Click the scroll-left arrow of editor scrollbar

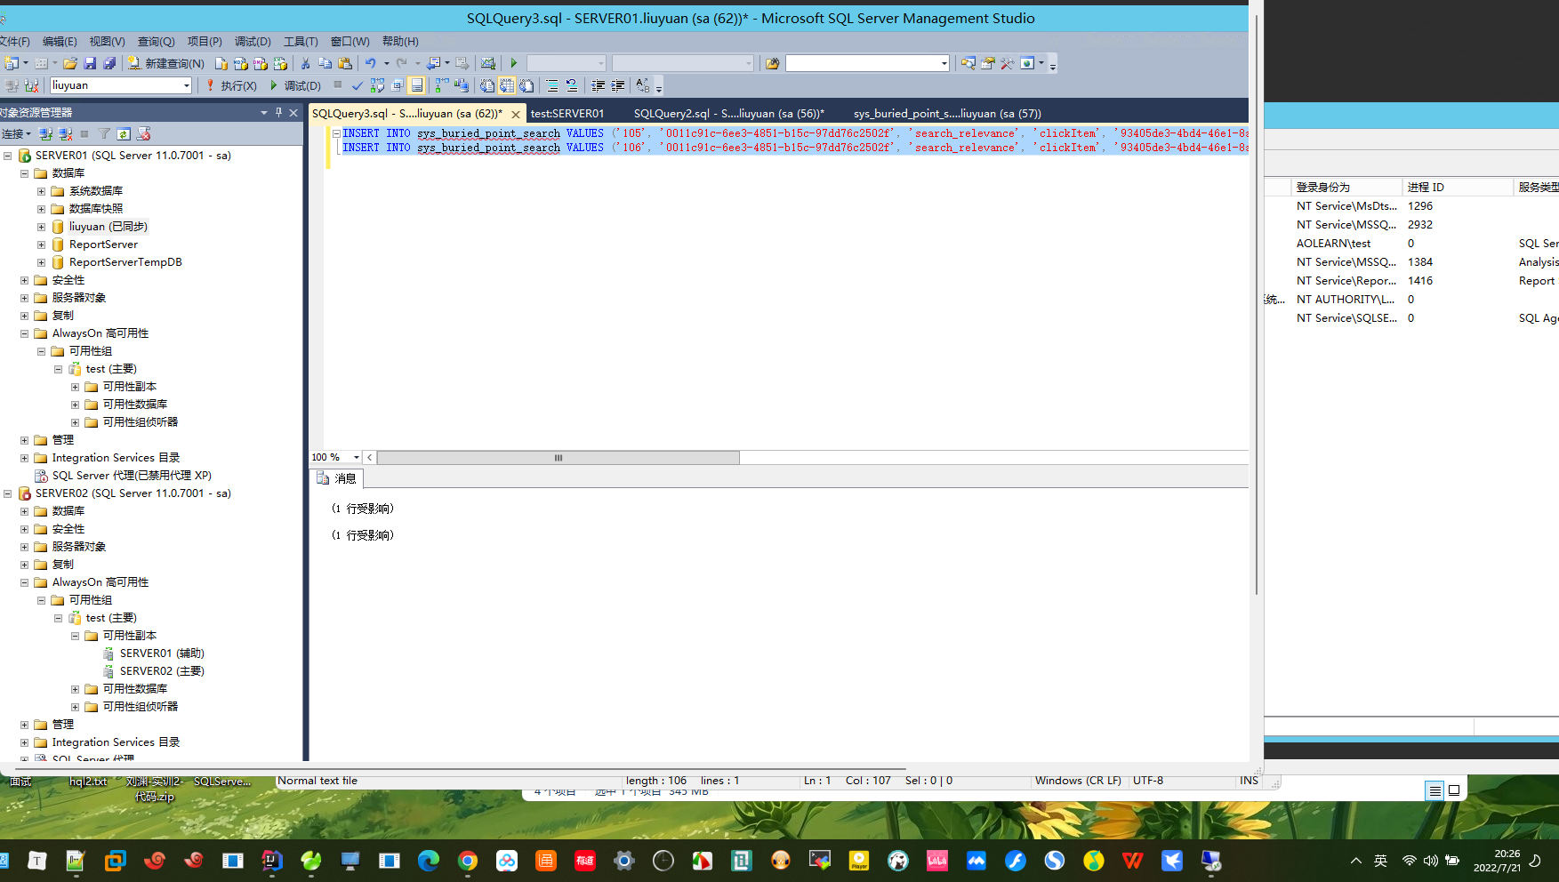click(x=370, y=457)
